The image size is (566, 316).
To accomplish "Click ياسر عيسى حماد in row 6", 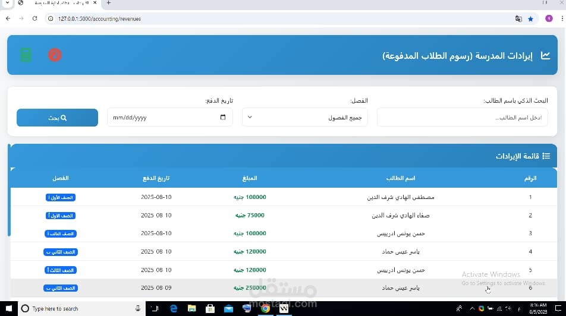I will point(401,288).
